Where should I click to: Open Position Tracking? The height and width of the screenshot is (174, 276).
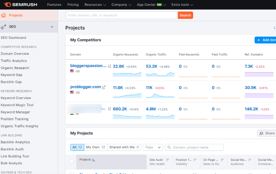14,119
